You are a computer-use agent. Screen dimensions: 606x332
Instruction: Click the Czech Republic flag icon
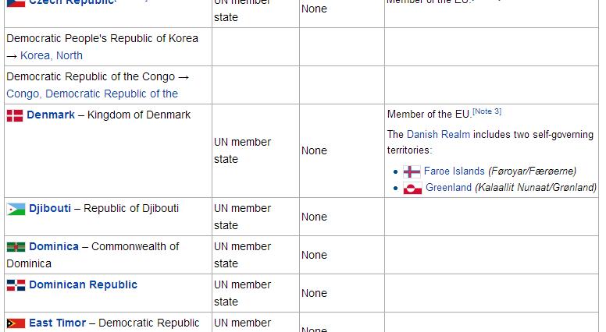[15, 2]
